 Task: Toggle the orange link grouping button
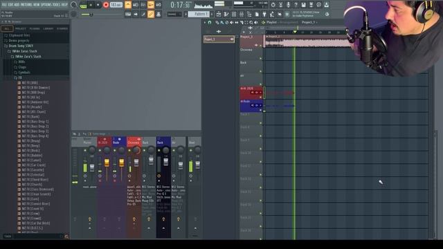(x=151, y=14)
